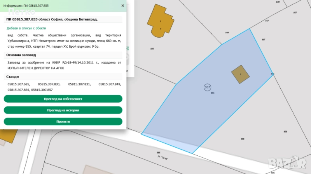Screen dimensions: 311x174
Task: Select neighbor ID 05815.307.849 text
Action: point(110,84)
